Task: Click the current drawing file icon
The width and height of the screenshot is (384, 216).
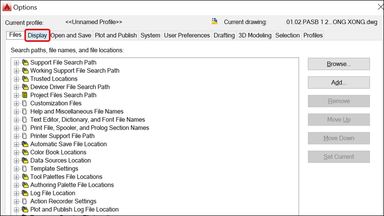Action: coord(215,22)
